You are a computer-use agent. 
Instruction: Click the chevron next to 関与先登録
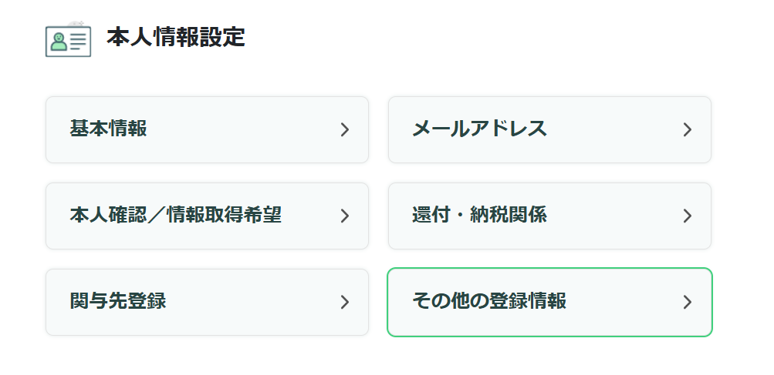pyautogui.click(x=345, y=303)
